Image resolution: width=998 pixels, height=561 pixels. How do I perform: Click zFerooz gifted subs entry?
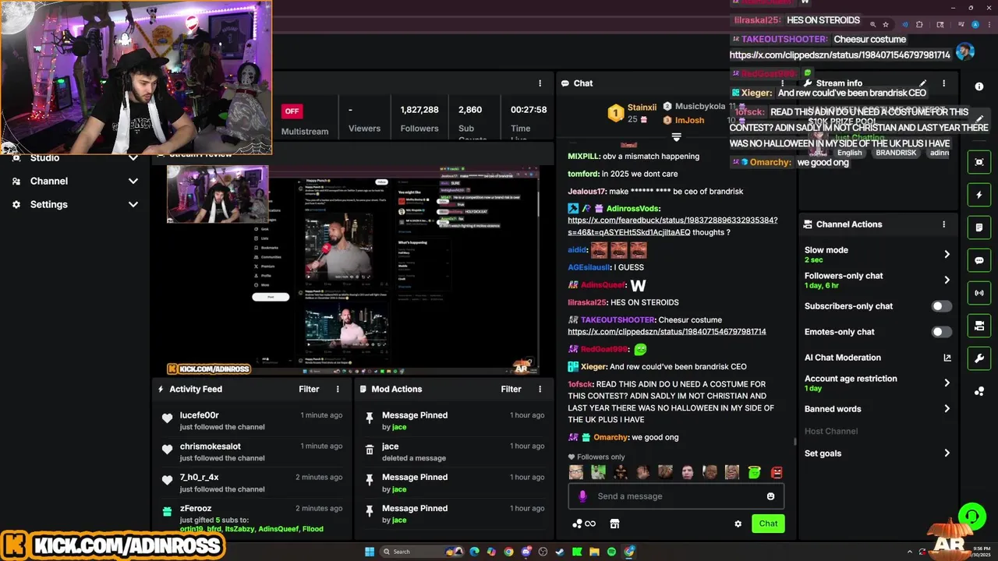(253, 518)
